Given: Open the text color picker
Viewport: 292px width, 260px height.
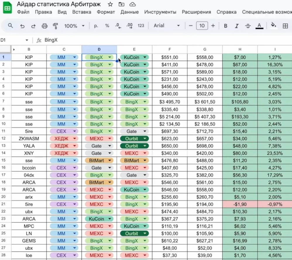Looking at the screenshot, I should (259, 26).
